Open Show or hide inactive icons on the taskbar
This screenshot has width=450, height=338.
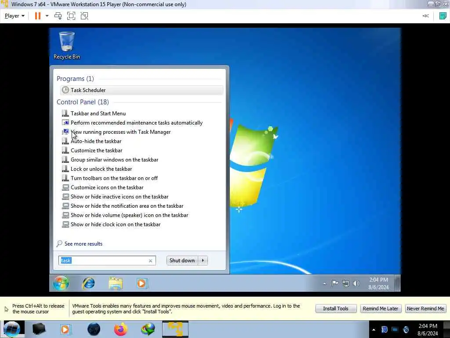coord(120,197)
